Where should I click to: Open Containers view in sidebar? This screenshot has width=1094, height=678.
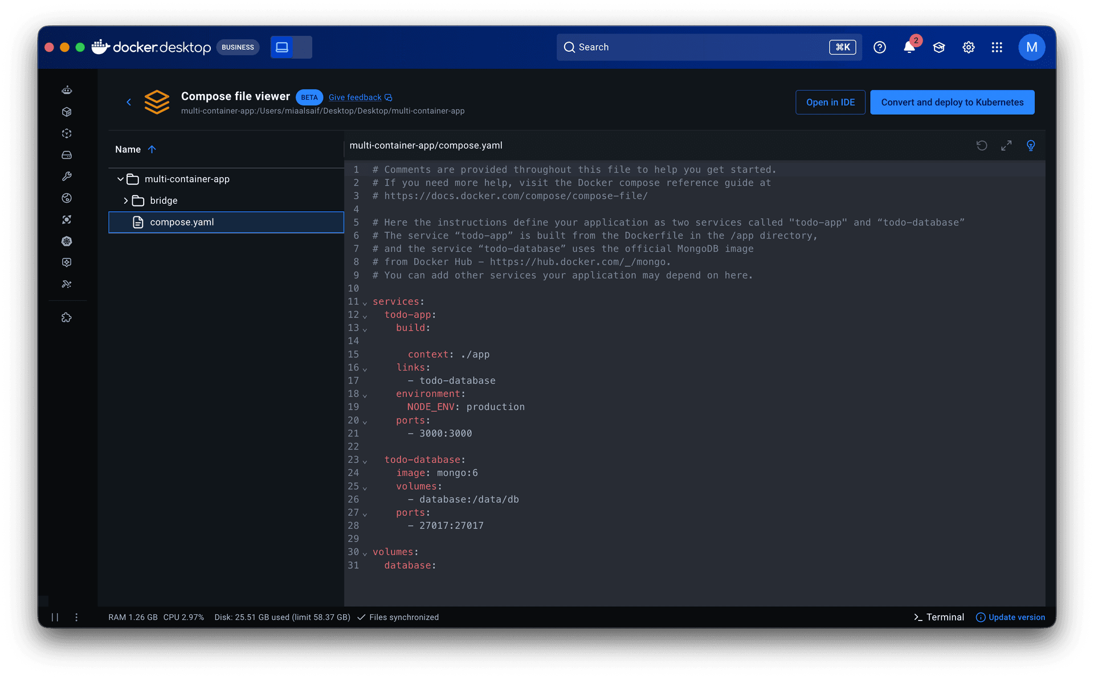click(67, 112)
